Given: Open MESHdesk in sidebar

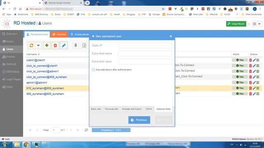Looking at the screenshot, I should coord(12,72).
